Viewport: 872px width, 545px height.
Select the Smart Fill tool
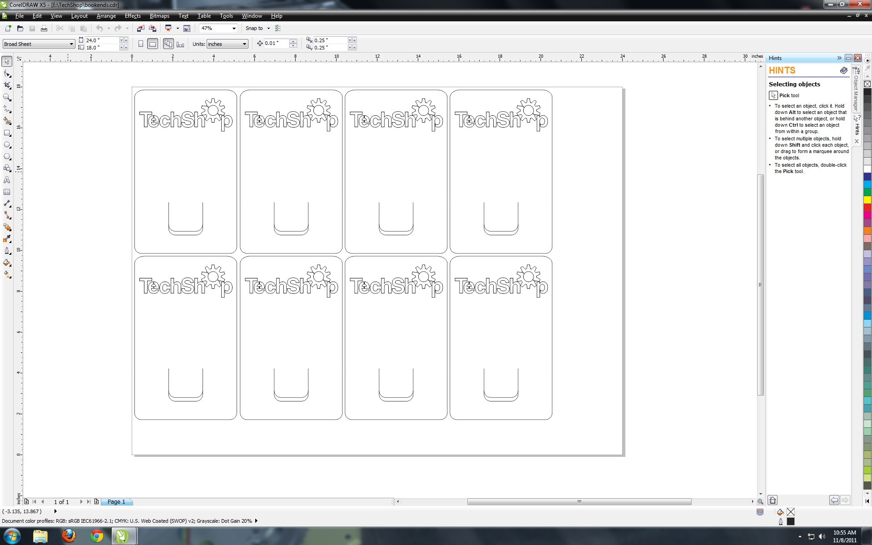pyautogui.click(x=7, y=121)
